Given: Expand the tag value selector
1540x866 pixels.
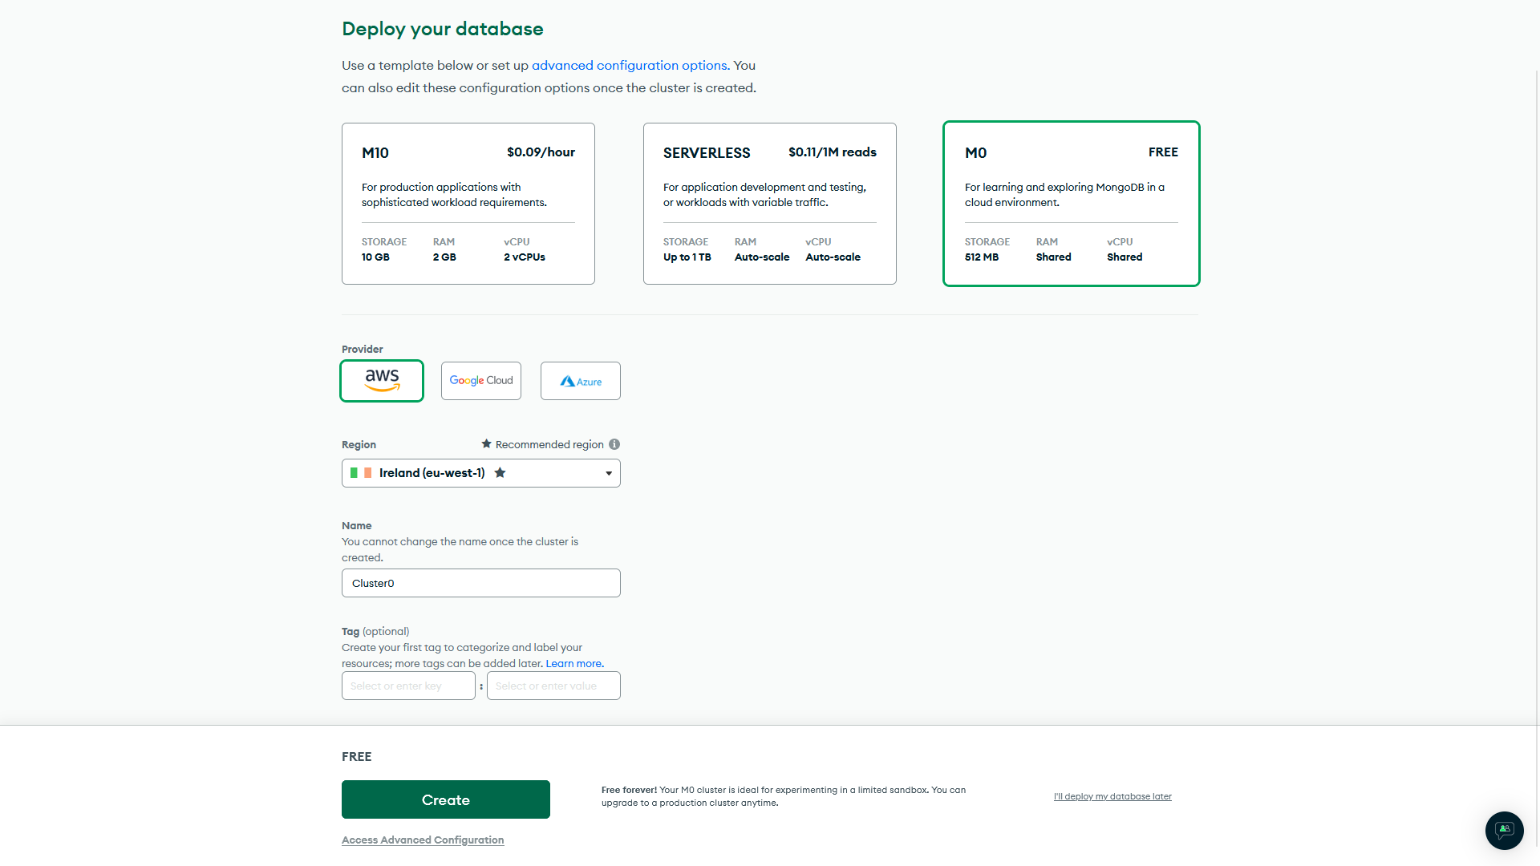Looking at the screenshot, I should (x=553, y=686).
